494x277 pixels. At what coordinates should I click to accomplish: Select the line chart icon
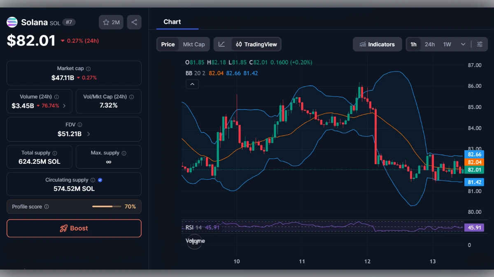tap(222, 44)
